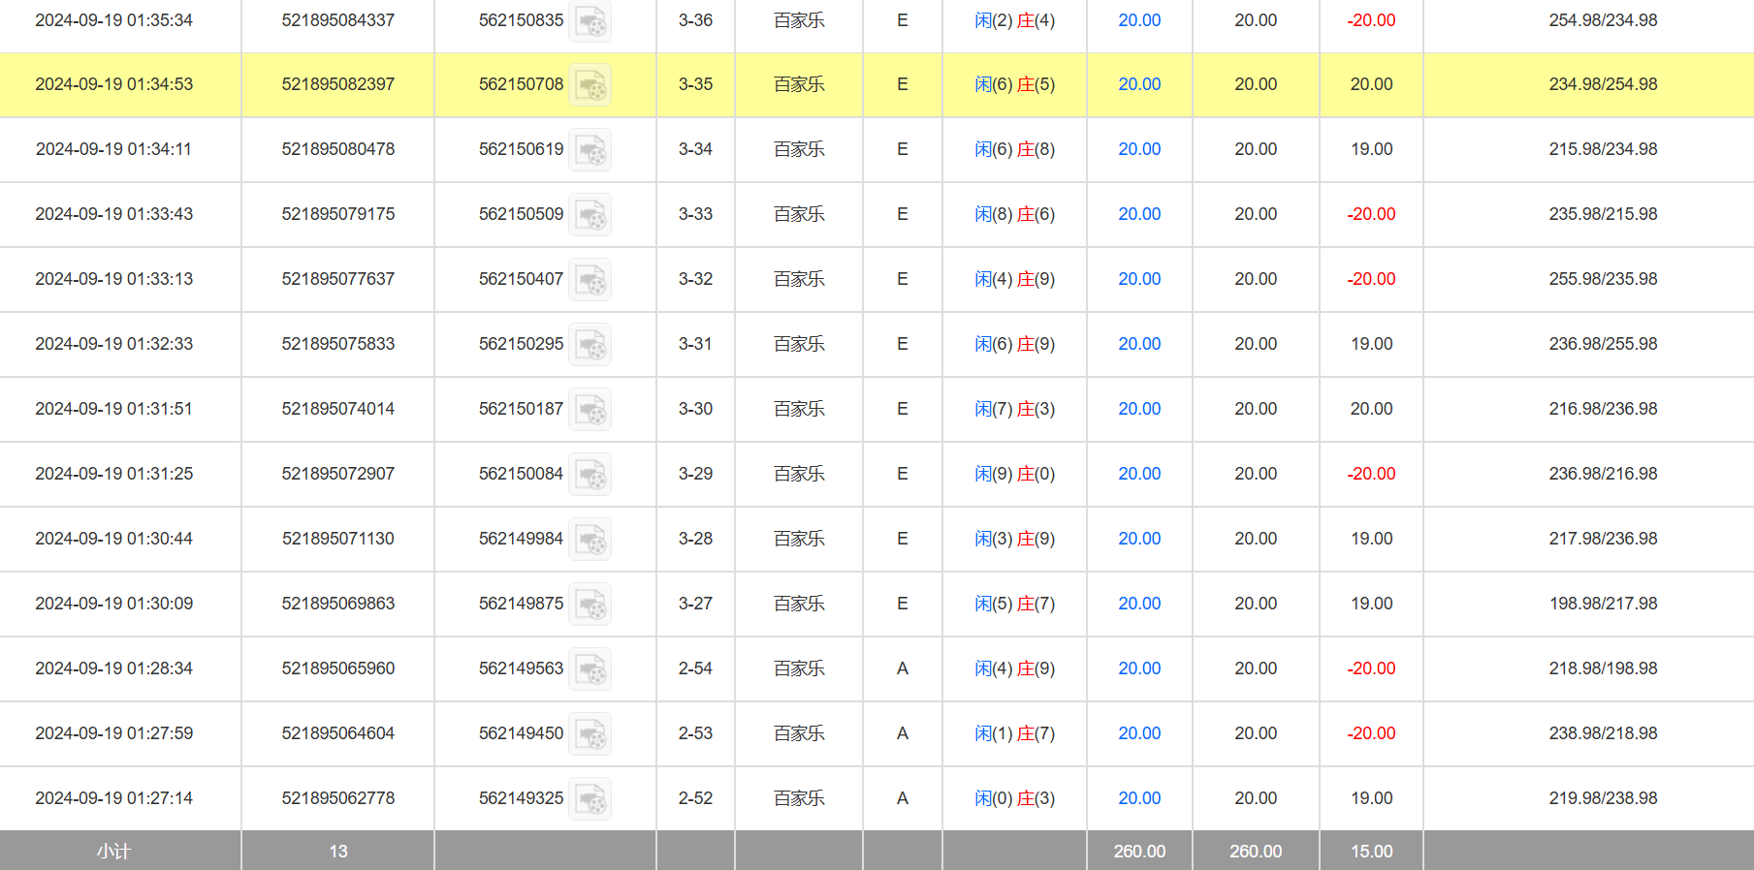Open blue 20.00 amount in highlighted 3-35 row
1754x870 pixels.
(x=1139, y=84)
